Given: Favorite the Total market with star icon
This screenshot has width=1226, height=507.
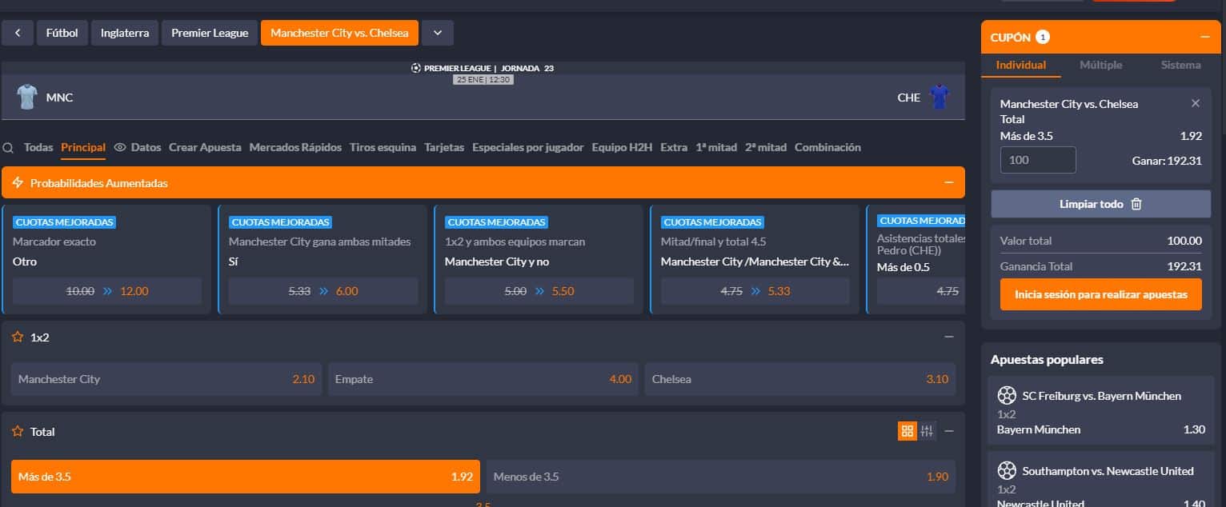Looking at the screenshot, I should click(17, 432).
